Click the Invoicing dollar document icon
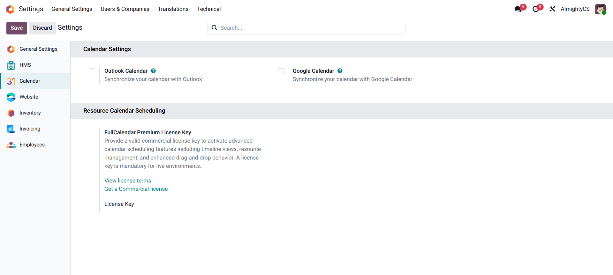 pos(11,129)
